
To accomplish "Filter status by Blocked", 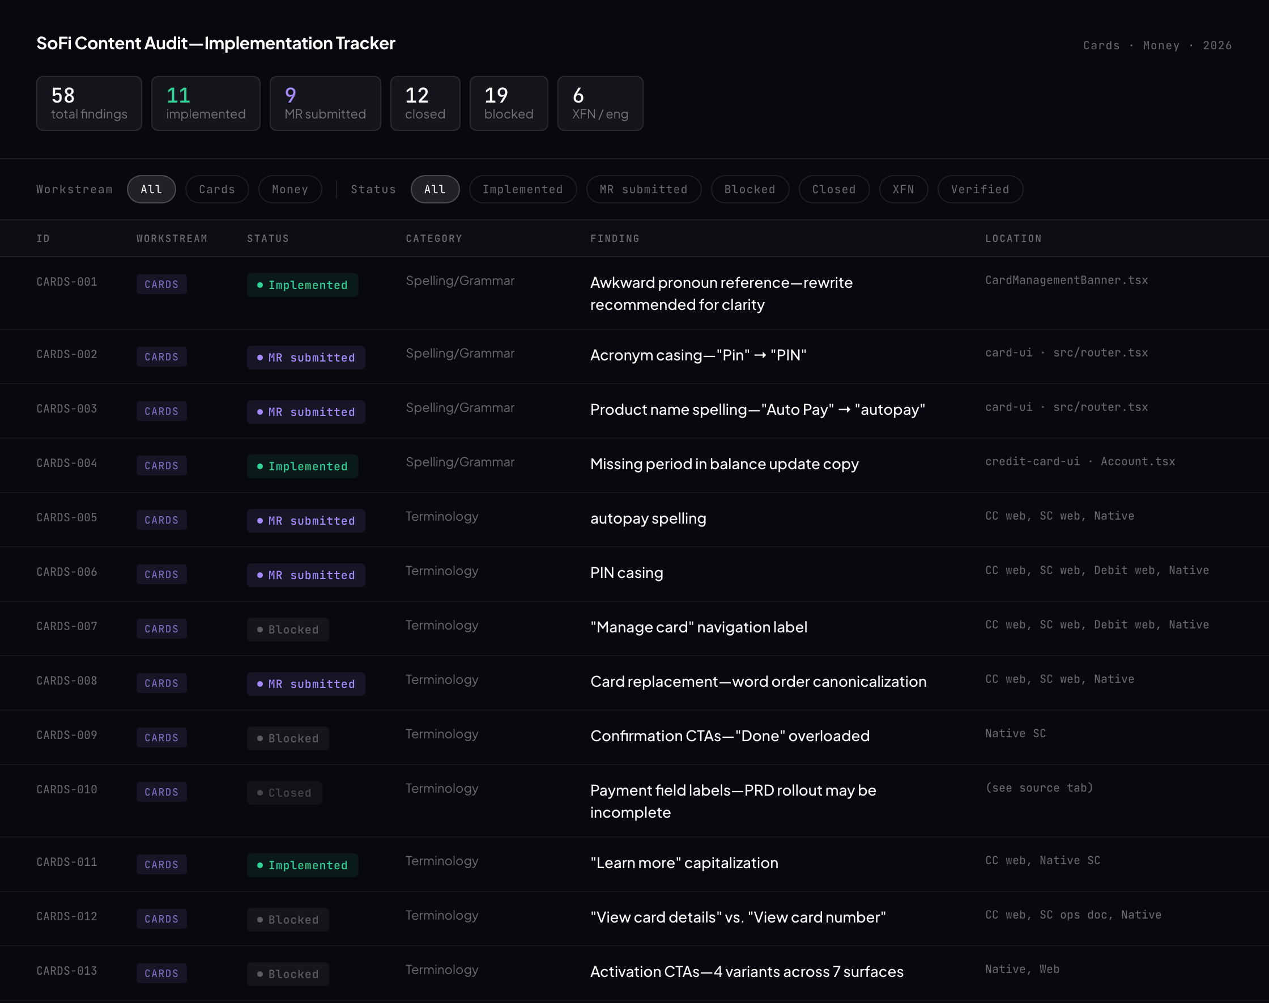I will coord(750,189).
